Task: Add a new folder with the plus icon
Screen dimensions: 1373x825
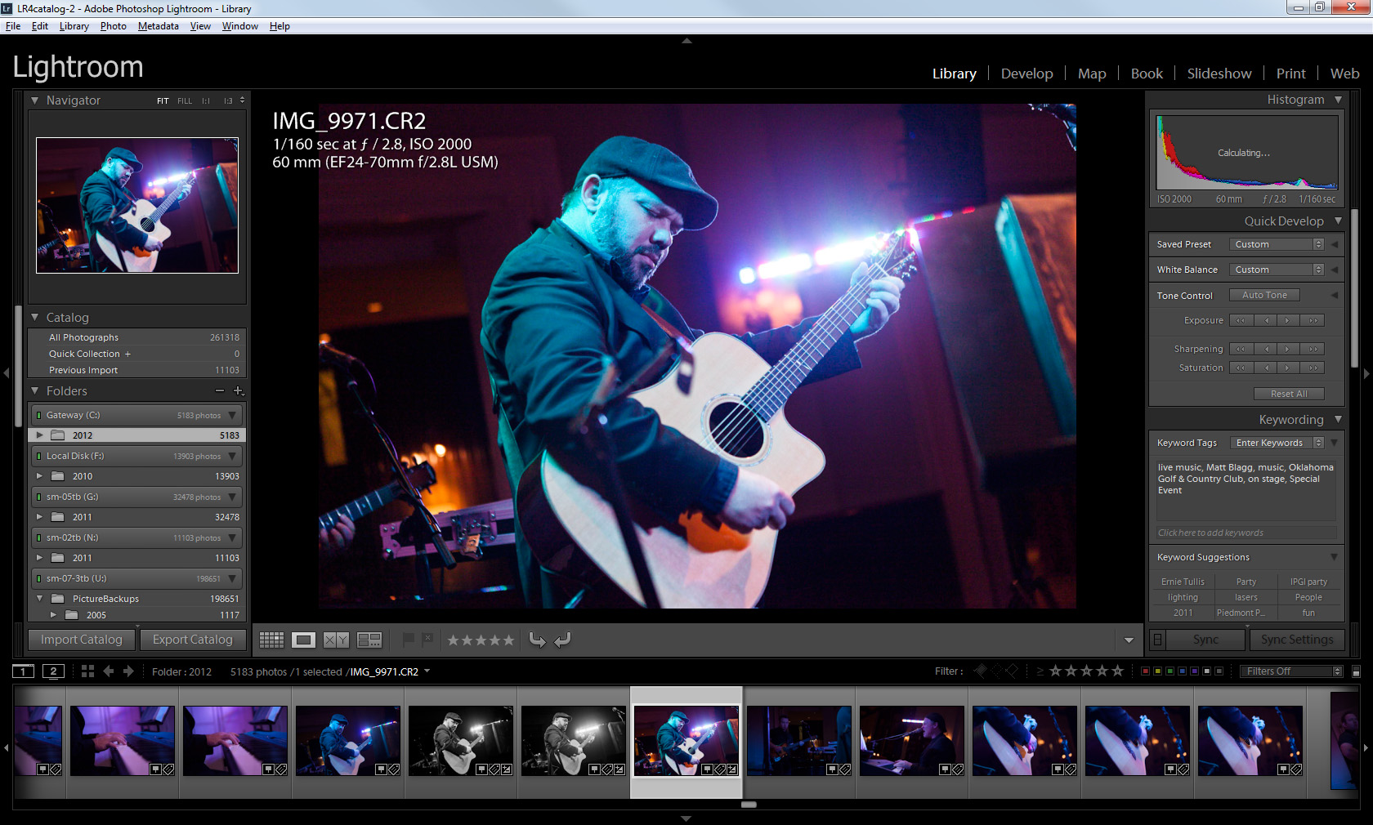Action: click(x=239, y=391)
